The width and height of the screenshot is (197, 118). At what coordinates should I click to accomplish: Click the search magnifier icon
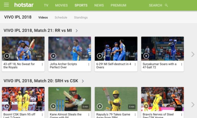(x=166, y=5)
